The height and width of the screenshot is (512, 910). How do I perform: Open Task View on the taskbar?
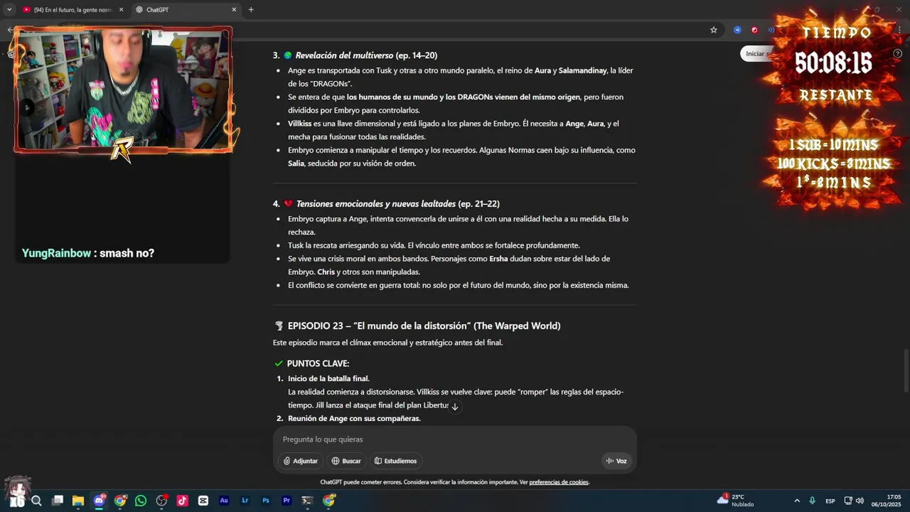[58, 501]
